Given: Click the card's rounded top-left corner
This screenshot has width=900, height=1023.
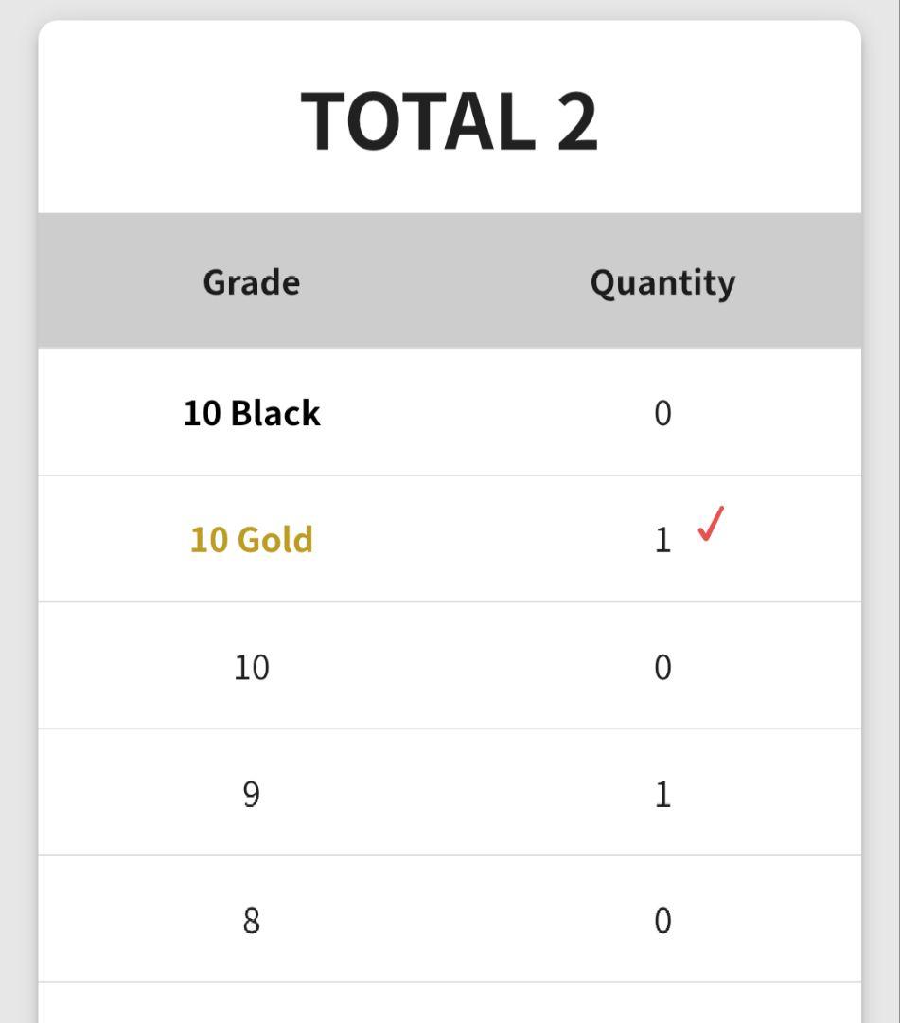Looking at the screenshot, I should (47, 29).
